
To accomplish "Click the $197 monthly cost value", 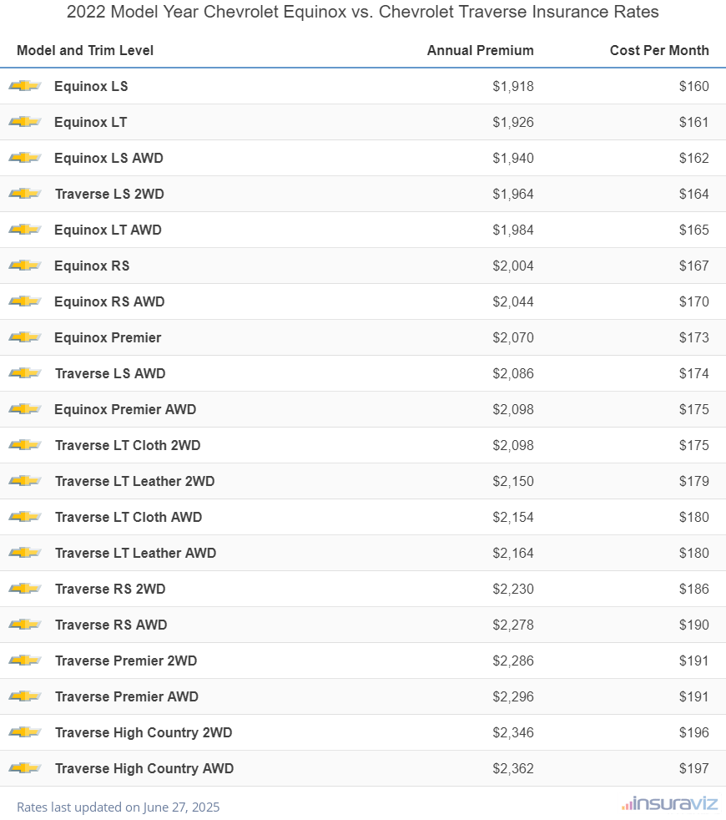I will coord(694,768).
